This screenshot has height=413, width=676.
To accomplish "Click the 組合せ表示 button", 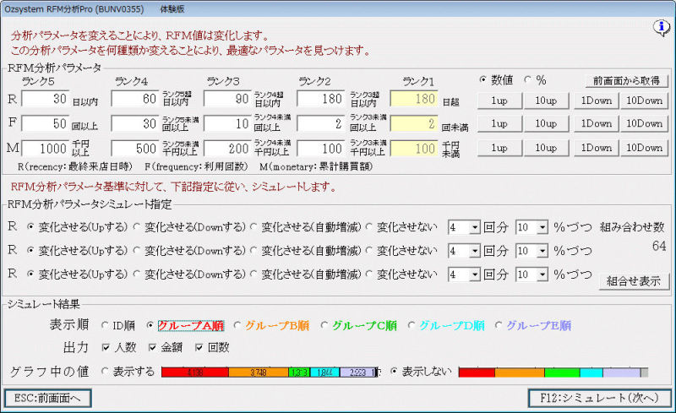I will (633, 281).
